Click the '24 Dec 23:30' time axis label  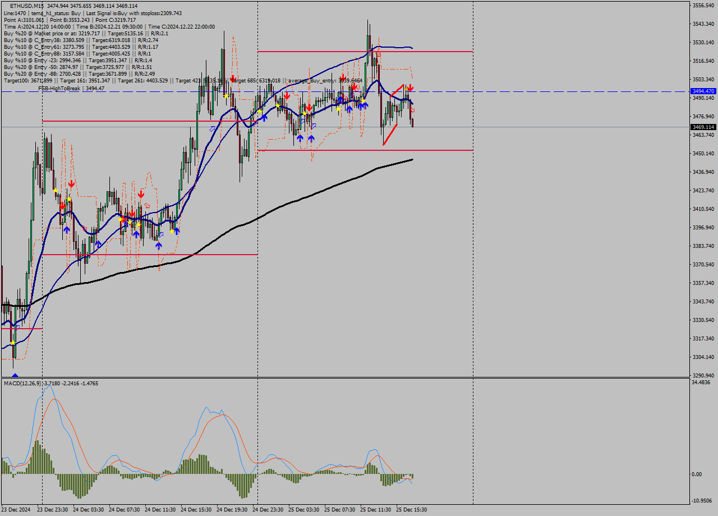click(268, 510)
